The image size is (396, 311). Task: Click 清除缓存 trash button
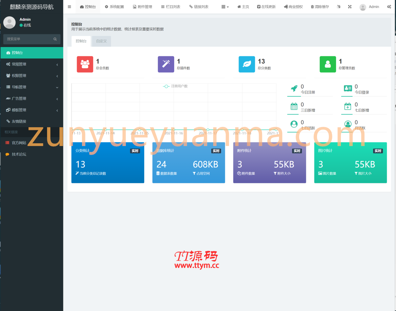[320, 7]
